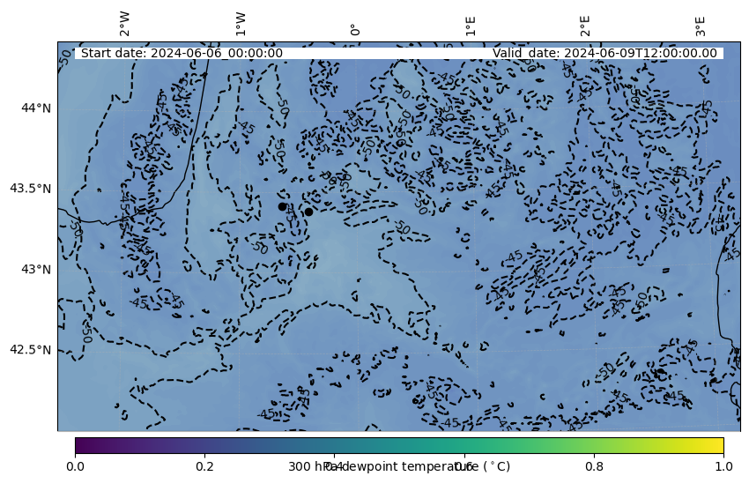Select the 3°E longitude tick label
Viewport: 749px width, 491px height.
pyautogui.click(x=701, y=26)
